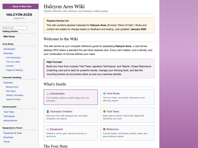Open the Reference card title
Screen dimensions: 198x148
click(113, 129)
